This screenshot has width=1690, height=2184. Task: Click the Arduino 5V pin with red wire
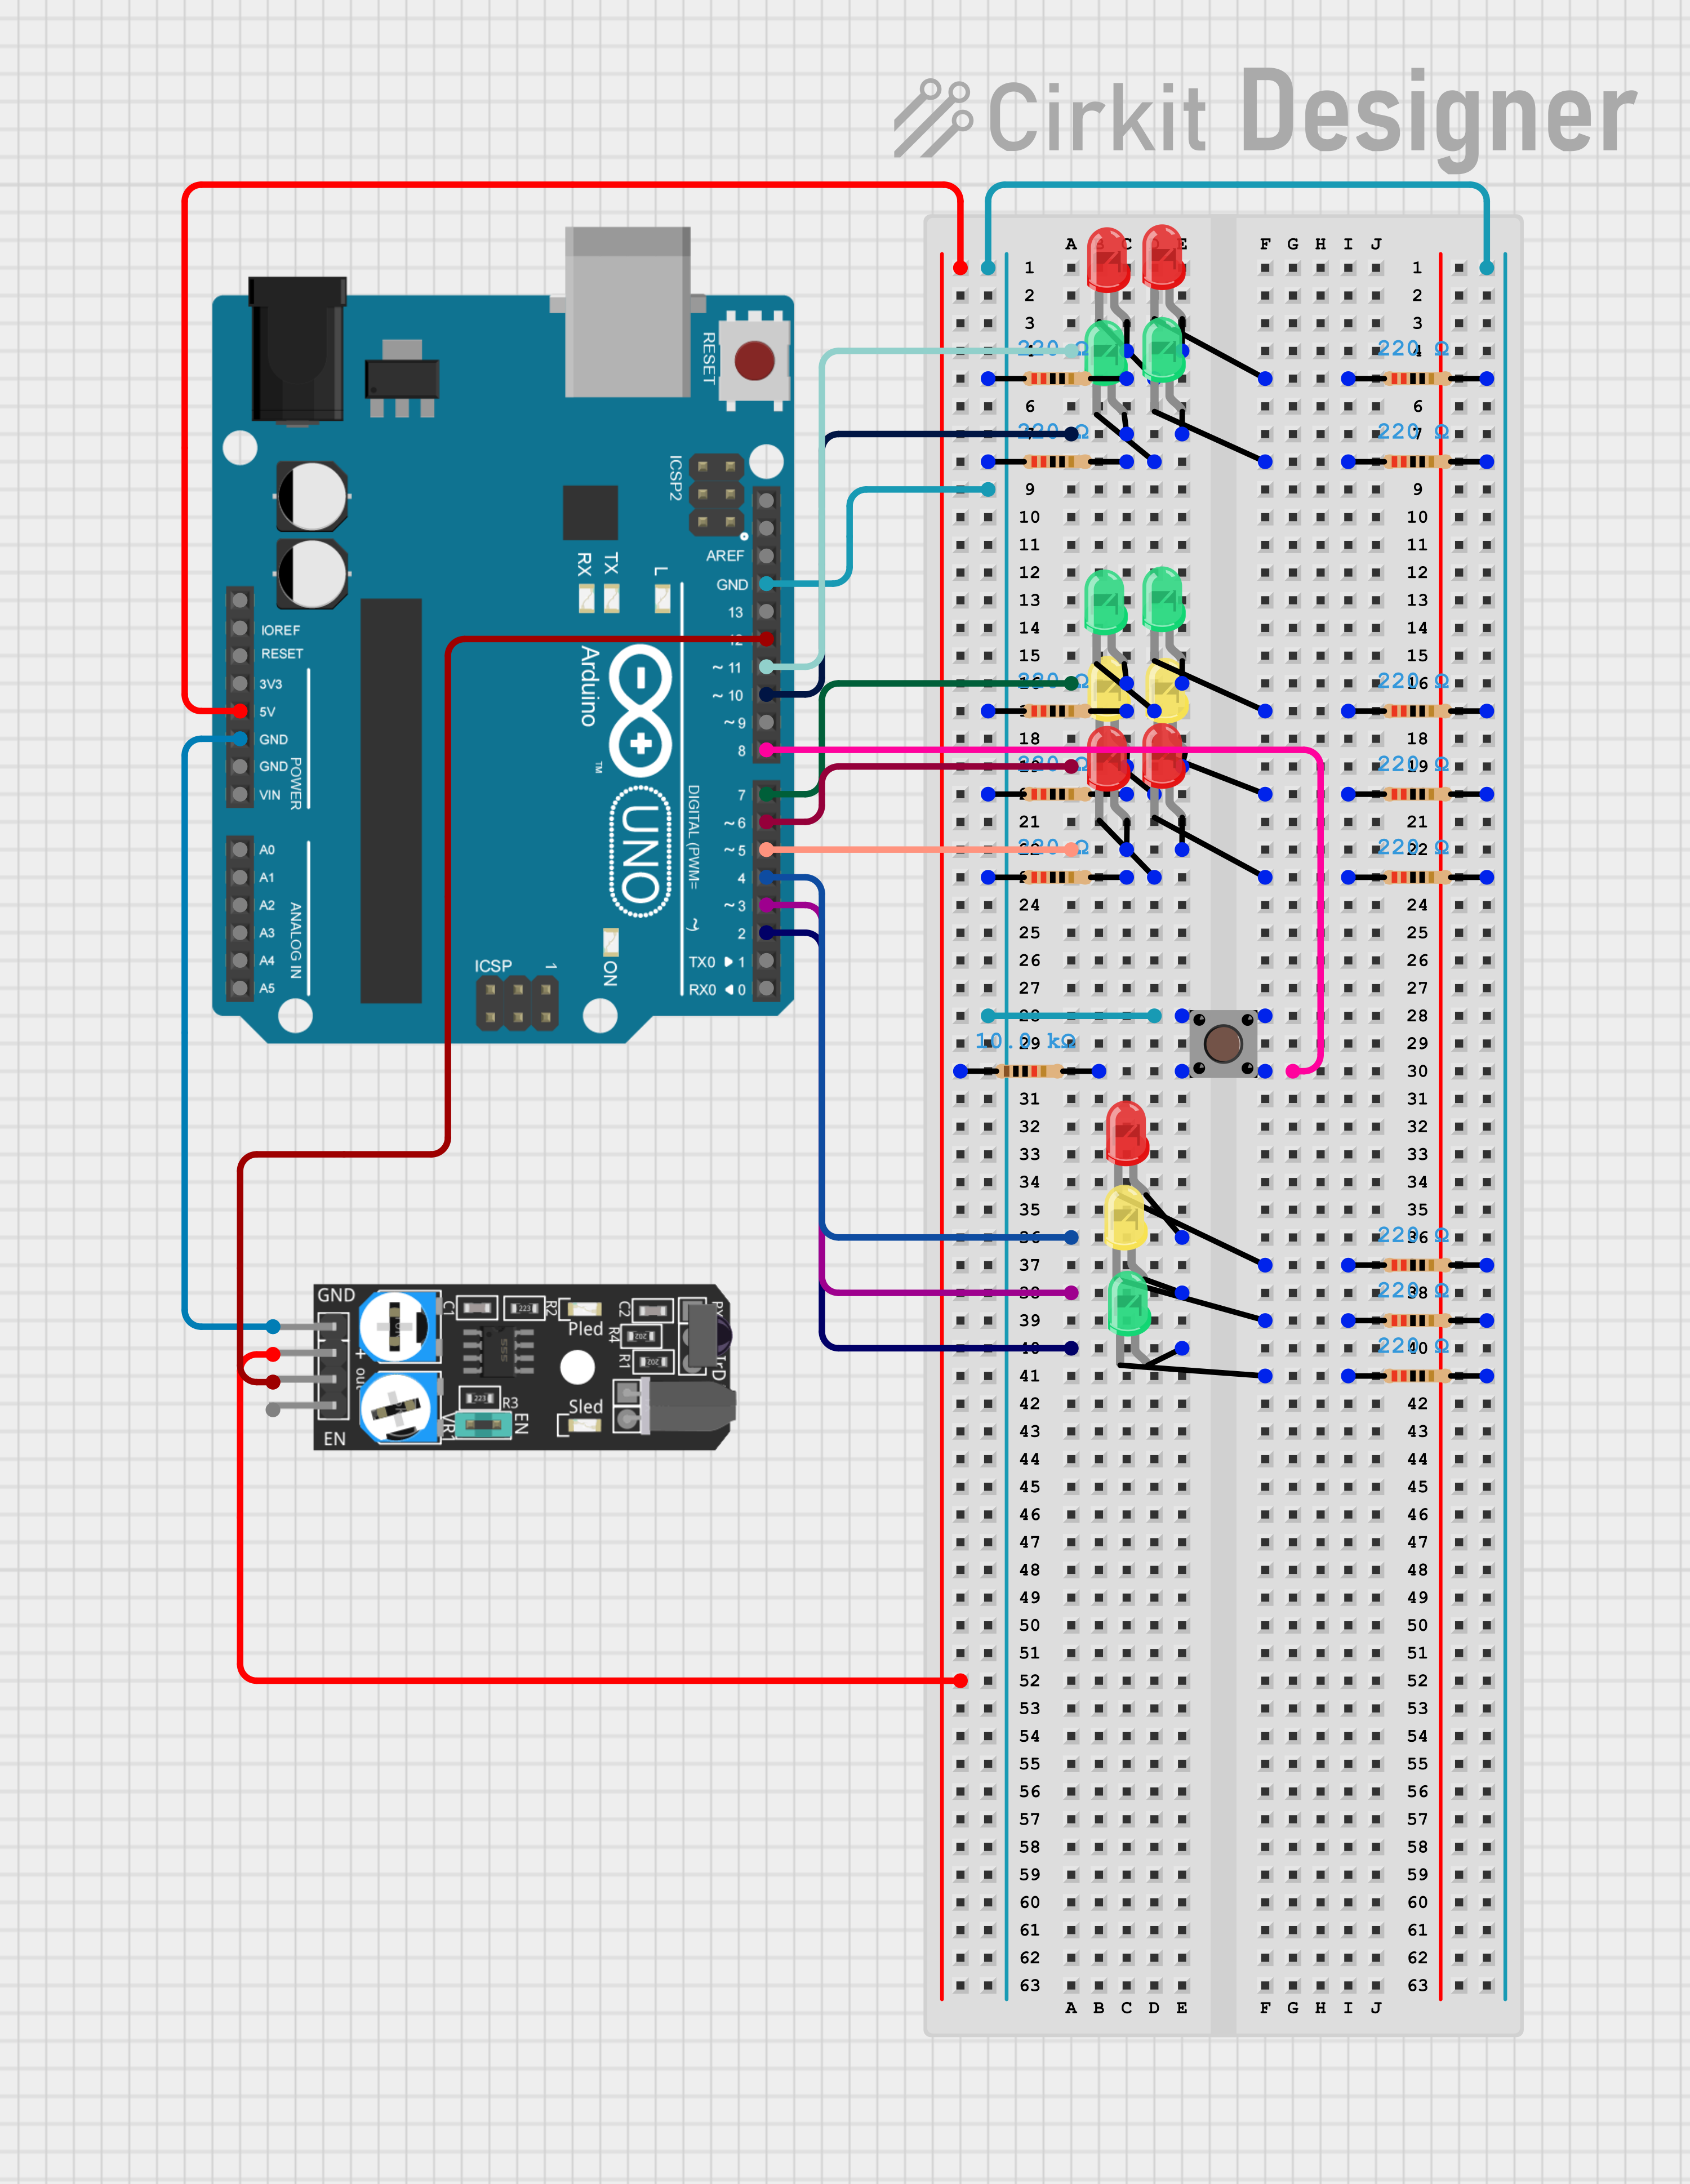pos(240,711)
